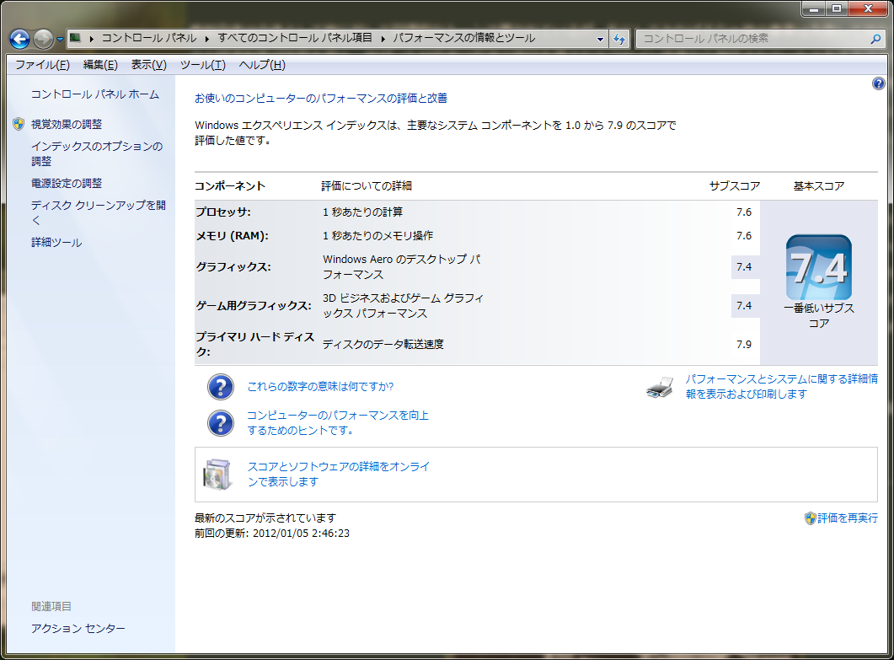This screenshot has width=894, height=660.
Task: Expand address bar history dropdown arrow
Action: [x=600, y=39]
